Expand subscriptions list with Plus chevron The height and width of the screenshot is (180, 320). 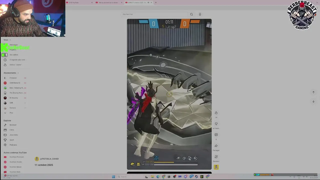[x=5, y=113]
